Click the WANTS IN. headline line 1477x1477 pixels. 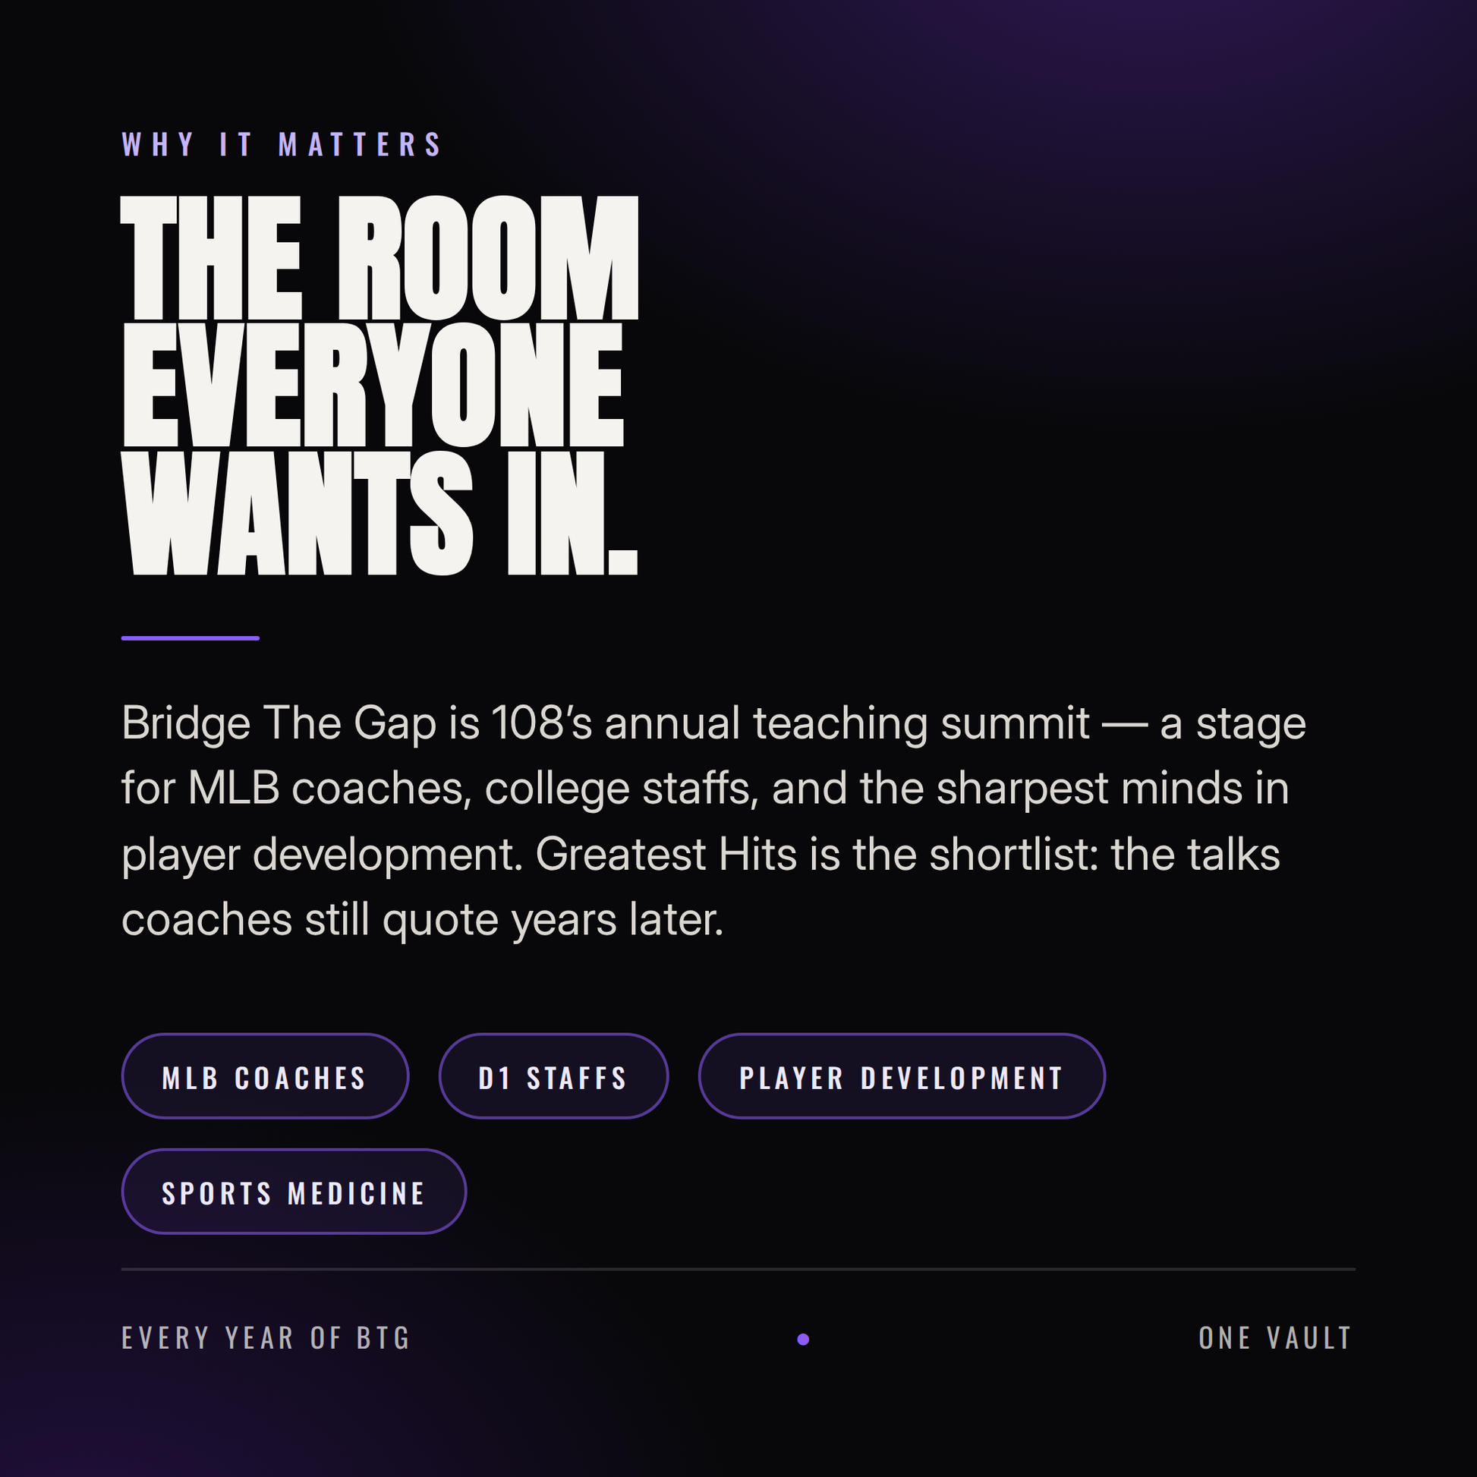(x=379, y=513)
